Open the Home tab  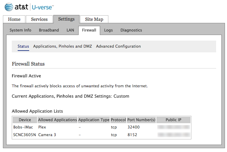click(x=14, y=19)
